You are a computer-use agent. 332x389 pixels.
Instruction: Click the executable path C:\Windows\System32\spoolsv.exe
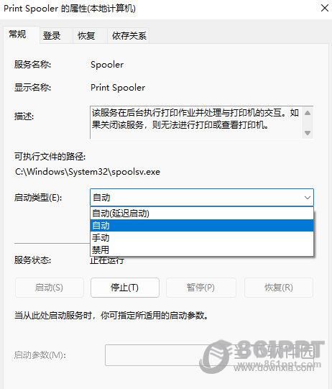click(x=88, y=172)
